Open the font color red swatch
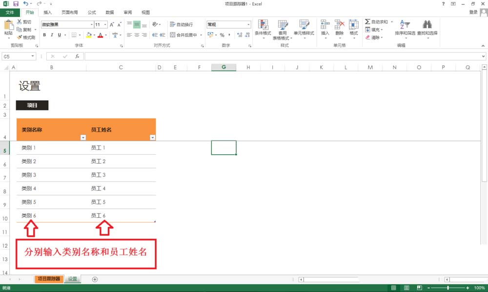Viewport: 488px width, 292px height. click(100, 35)
